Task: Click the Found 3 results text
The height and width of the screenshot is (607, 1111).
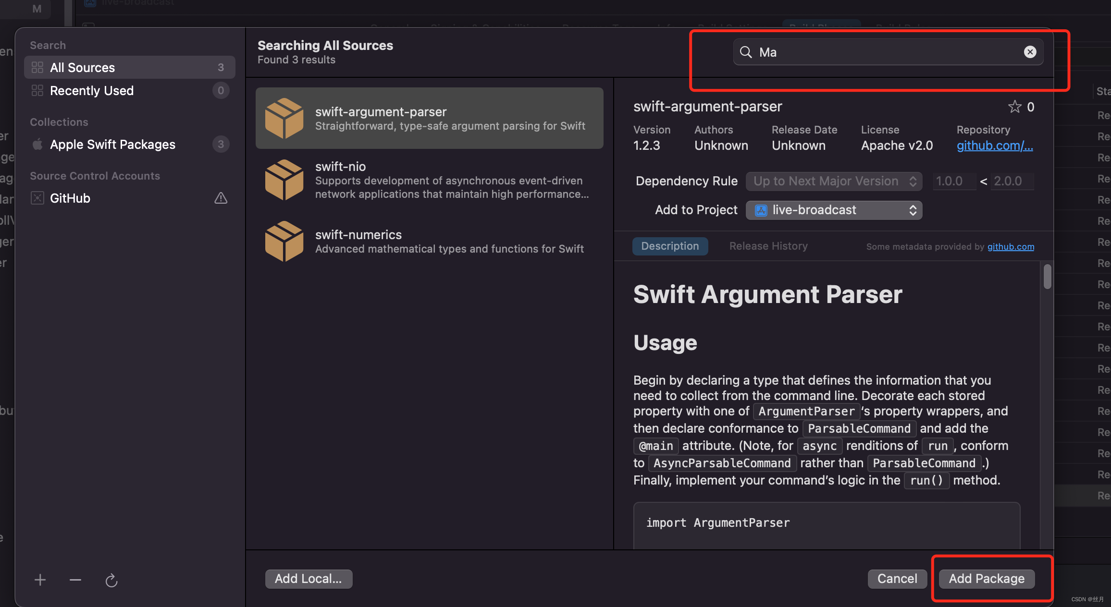Action: pyautogui.click(x=296, y=60)
